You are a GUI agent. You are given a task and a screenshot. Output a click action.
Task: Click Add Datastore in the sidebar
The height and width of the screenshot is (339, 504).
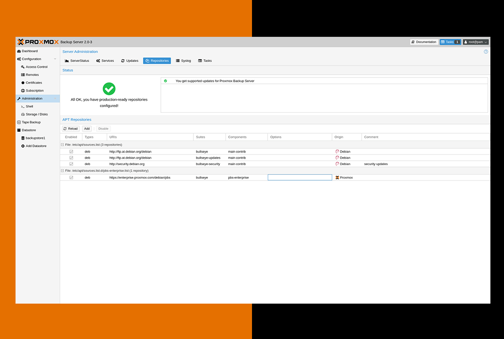tap(38, 146)
